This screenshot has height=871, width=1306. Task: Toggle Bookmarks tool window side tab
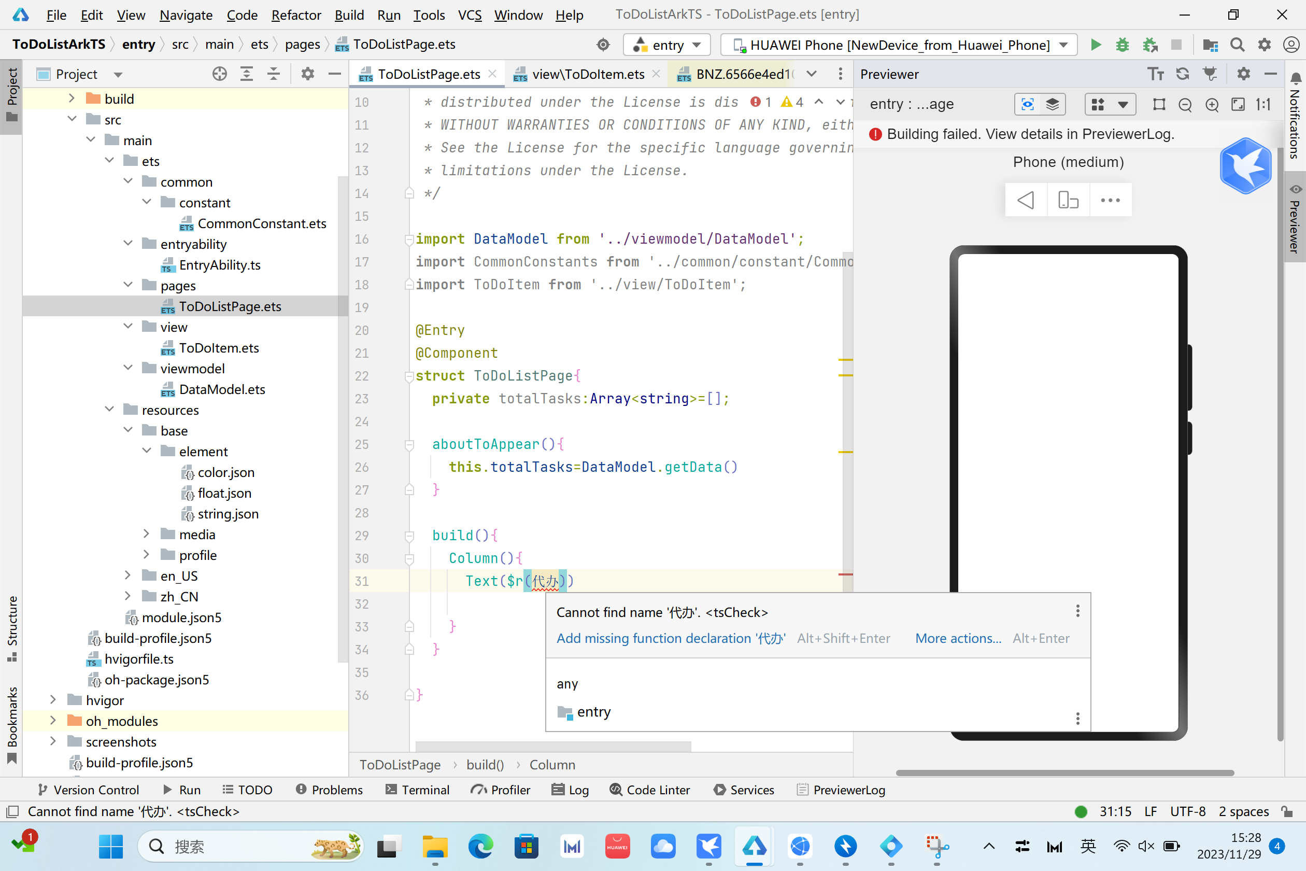11,725
